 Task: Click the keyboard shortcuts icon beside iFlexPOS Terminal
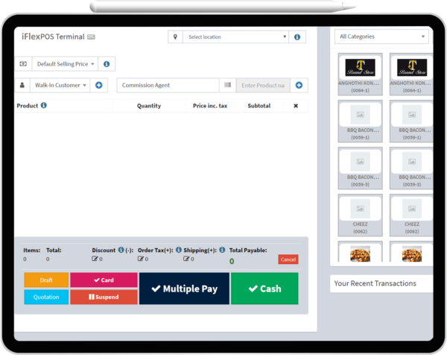pyautogui.click(x=91, y=37)
